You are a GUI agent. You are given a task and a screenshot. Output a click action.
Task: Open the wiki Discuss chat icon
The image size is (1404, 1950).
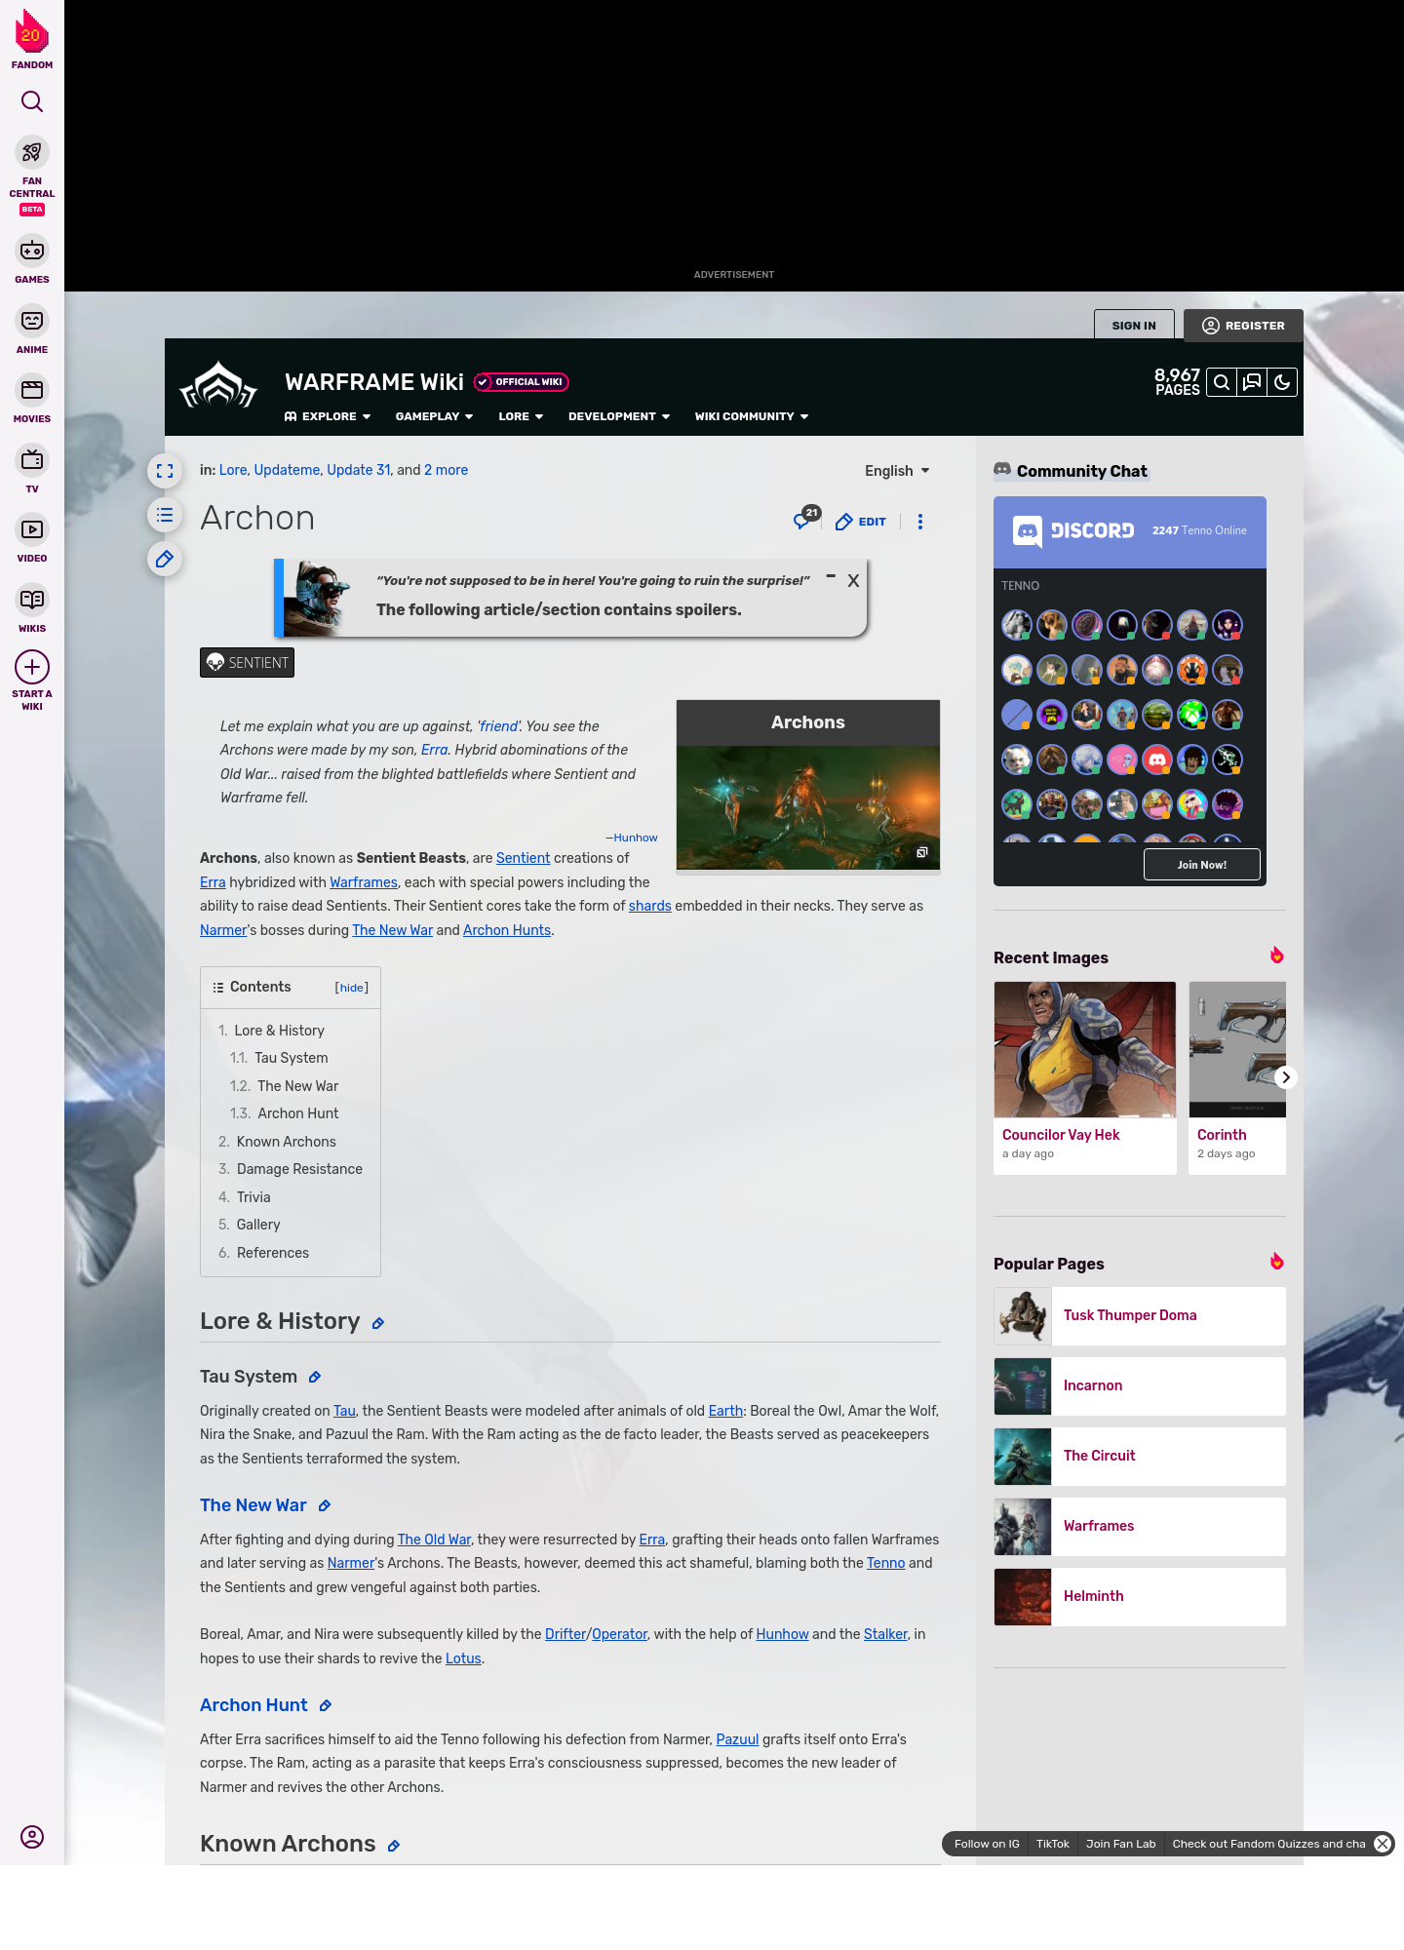click(1252, 382)
